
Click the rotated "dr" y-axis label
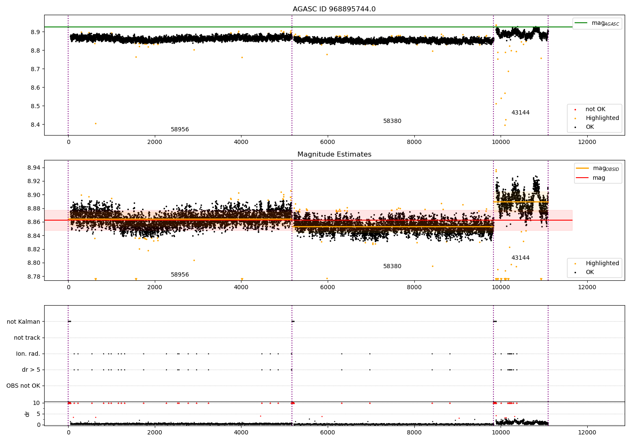27,414
